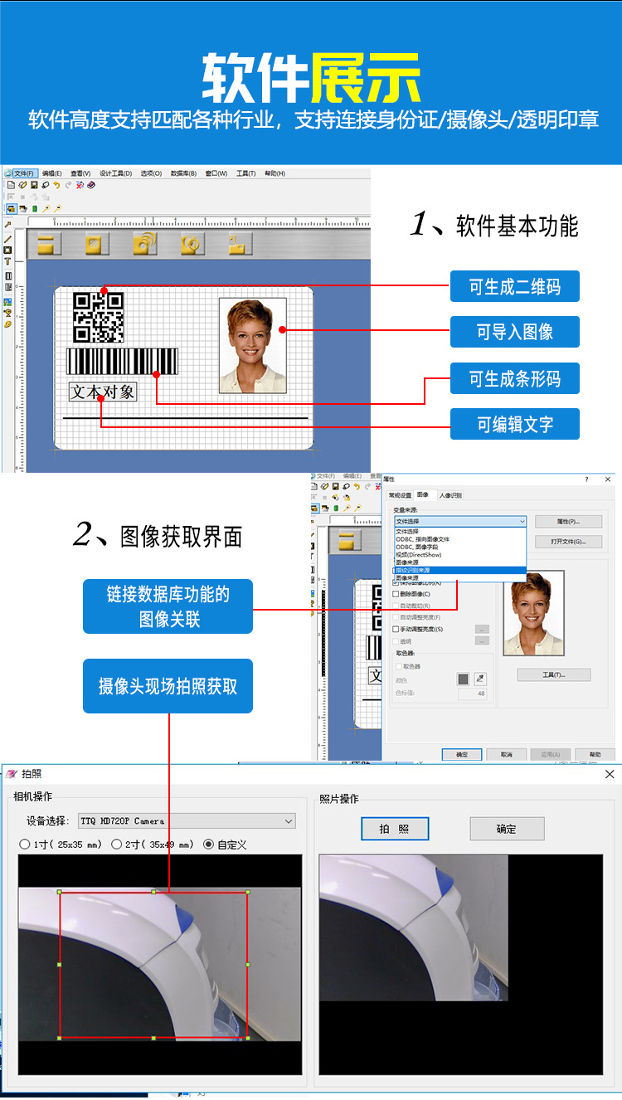Screen dimensions: 622x1100
Task: Open 窗口(W) menu
Action: 216,173
